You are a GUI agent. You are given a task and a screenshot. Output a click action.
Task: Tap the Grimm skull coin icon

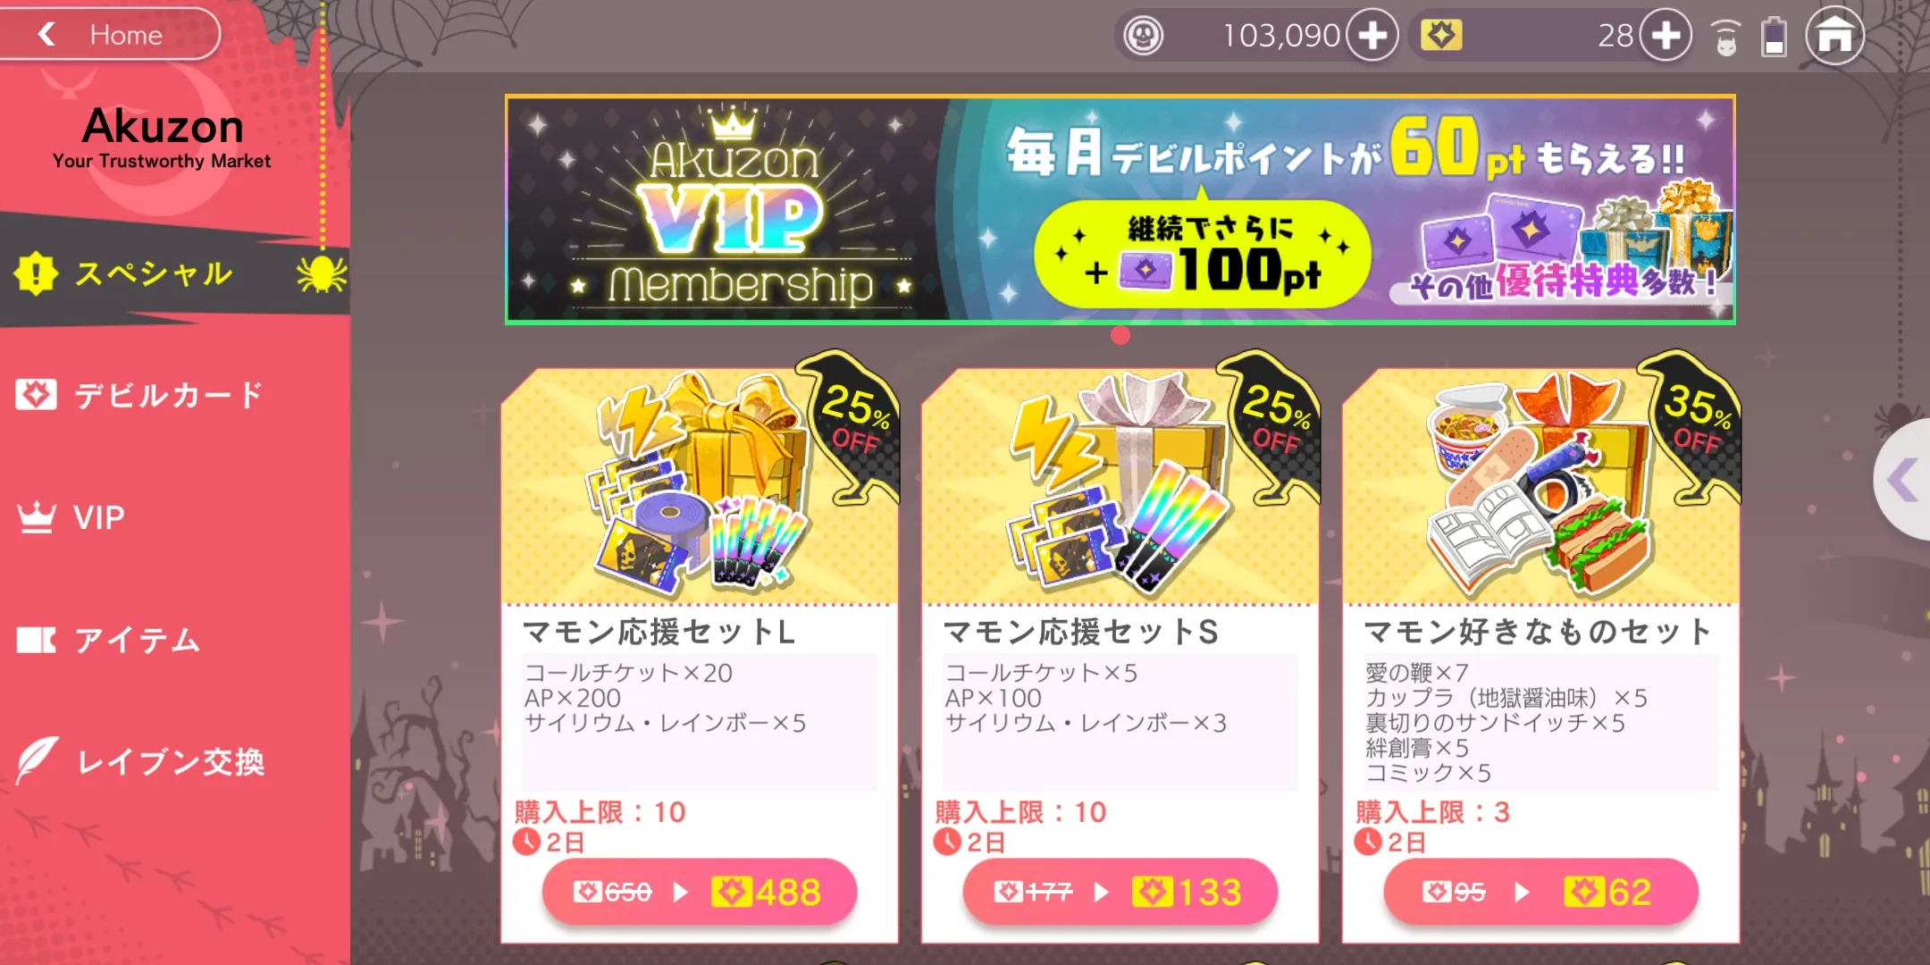tap(1143, 36)
